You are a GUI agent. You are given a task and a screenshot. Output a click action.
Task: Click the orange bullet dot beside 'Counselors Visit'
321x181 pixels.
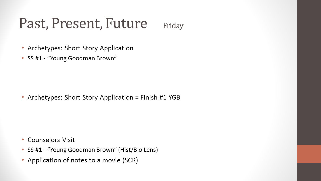click(x=23, y=140)
